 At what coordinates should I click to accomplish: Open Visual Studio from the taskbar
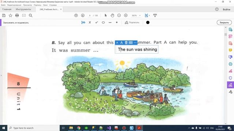coord(109,128)
